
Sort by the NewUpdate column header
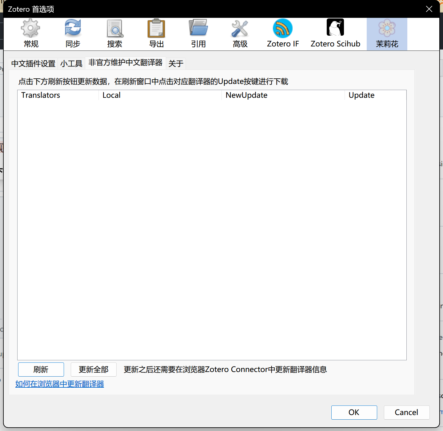click(x=283, y=95)
